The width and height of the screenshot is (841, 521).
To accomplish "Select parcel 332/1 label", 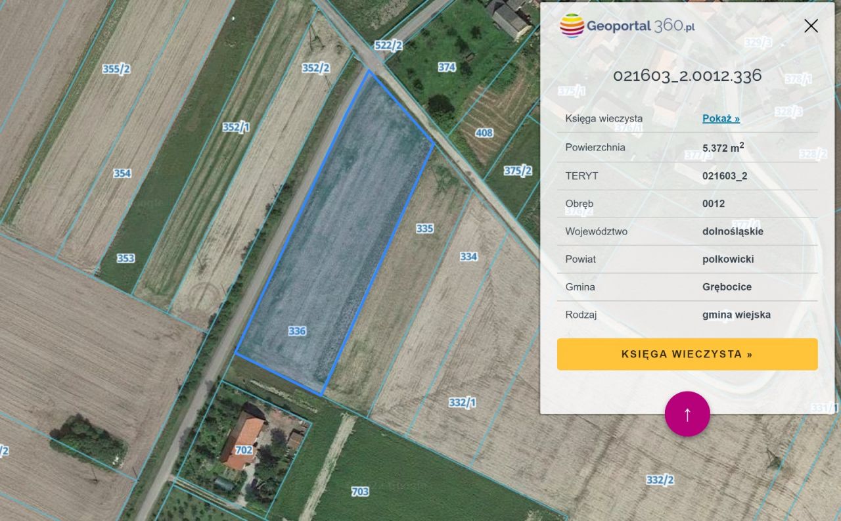I will coord(462,403).
